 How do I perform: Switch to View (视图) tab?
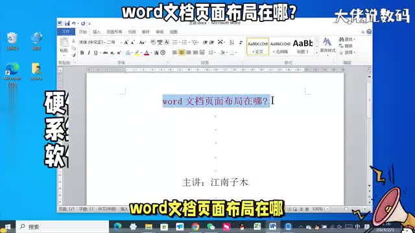point(173,32)
